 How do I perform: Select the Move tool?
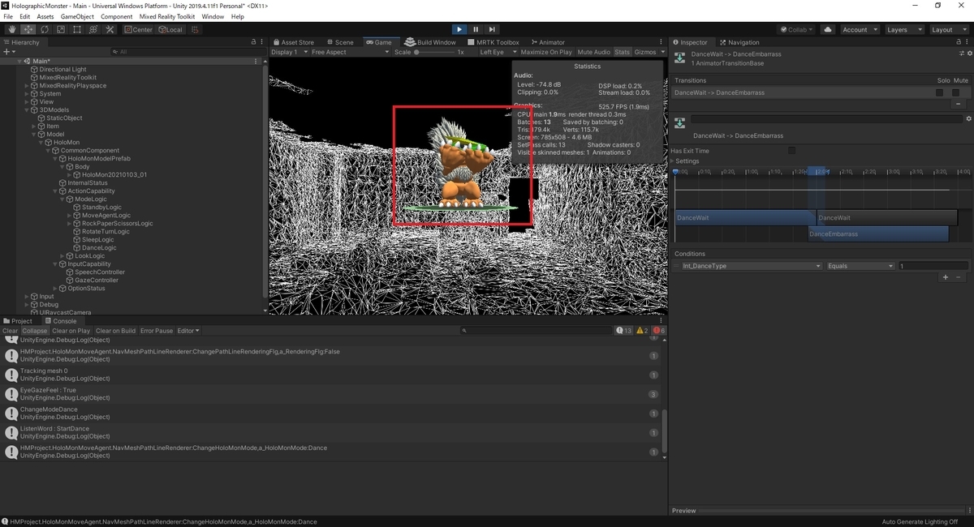point(28,29)
